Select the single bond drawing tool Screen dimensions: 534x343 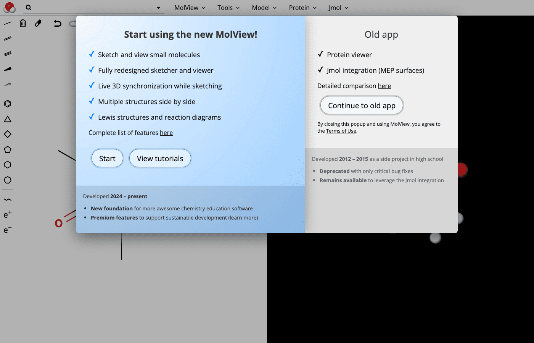[x=8, y=23]
